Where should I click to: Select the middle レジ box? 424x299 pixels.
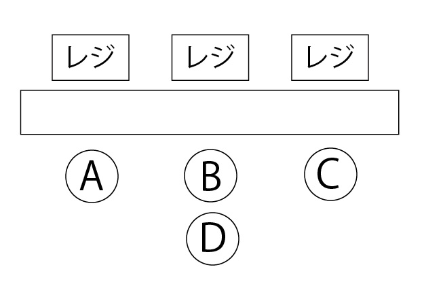click(210, 57)
